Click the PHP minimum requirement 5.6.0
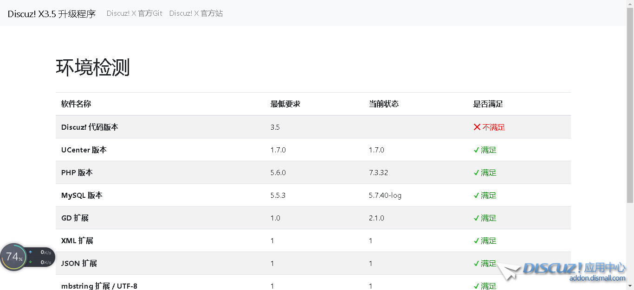 278,172
